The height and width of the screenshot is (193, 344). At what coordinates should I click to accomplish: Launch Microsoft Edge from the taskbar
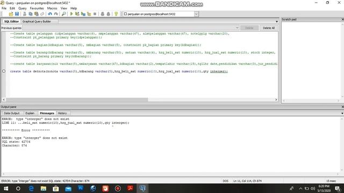(31, 188)
